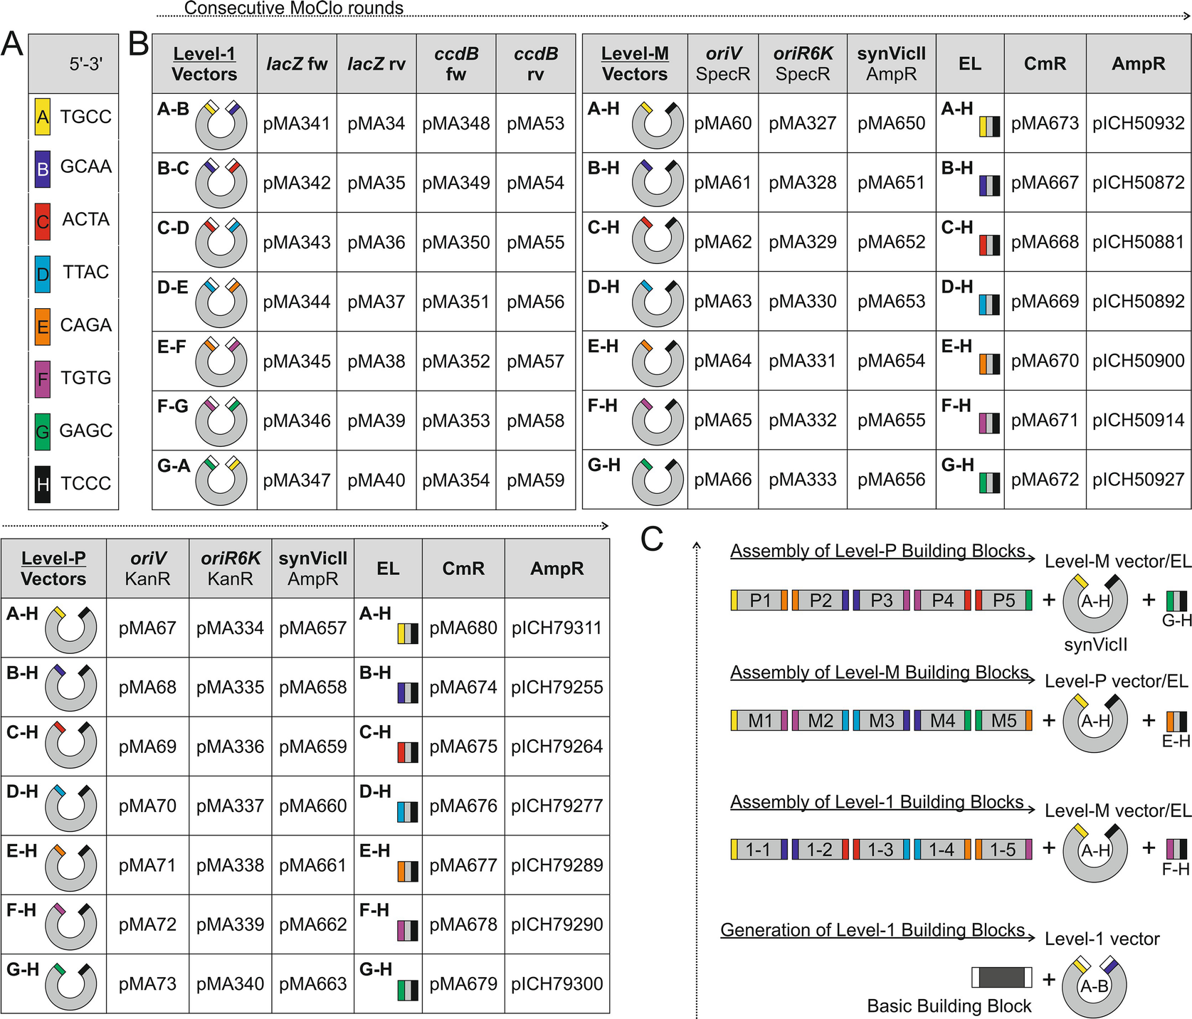Click the yellow A swatch in panel A
1192x1019 pixels.
click(x=43, y=117)
